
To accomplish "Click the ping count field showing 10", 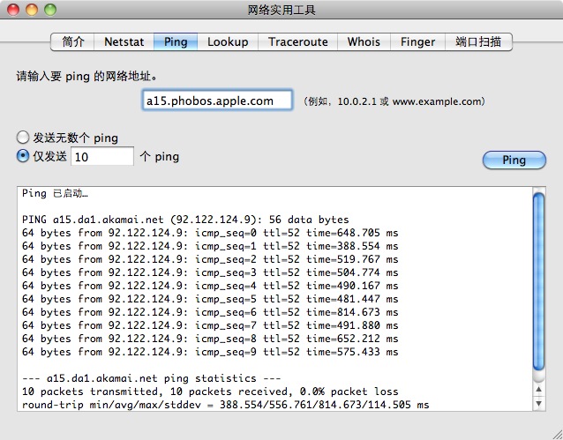I will [102, 156].
